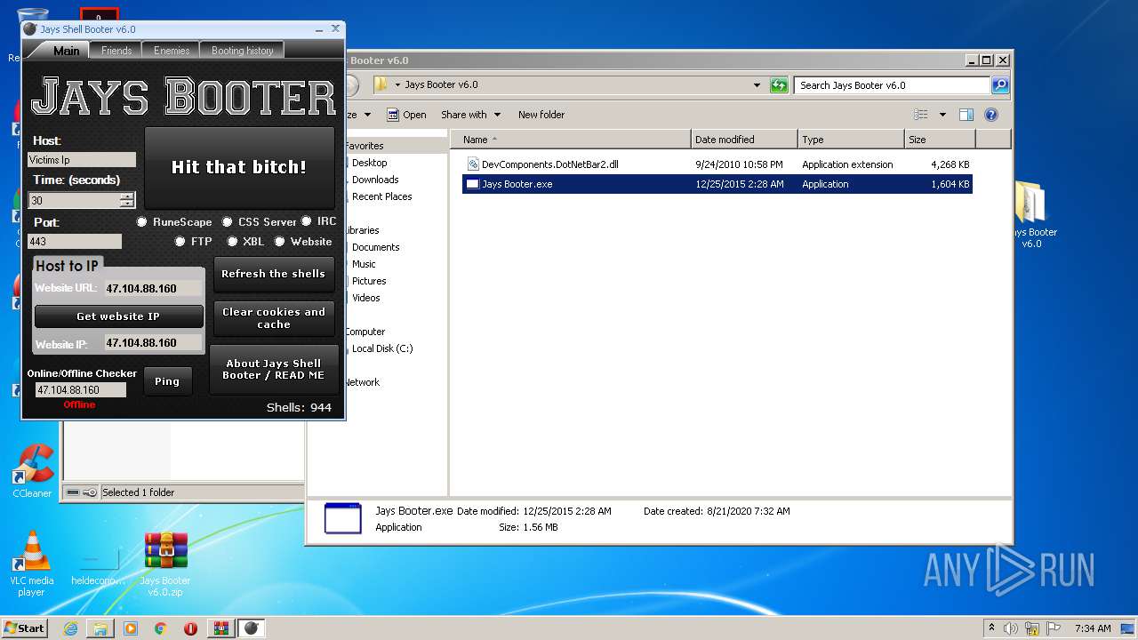
Task: Switch to the Friends tab
Action: coord(116,51)
